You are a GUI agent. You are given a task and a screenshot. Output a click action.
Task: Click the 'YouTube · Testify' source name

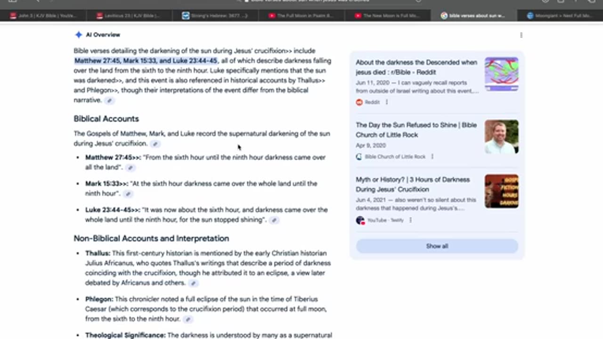[385, 220]
